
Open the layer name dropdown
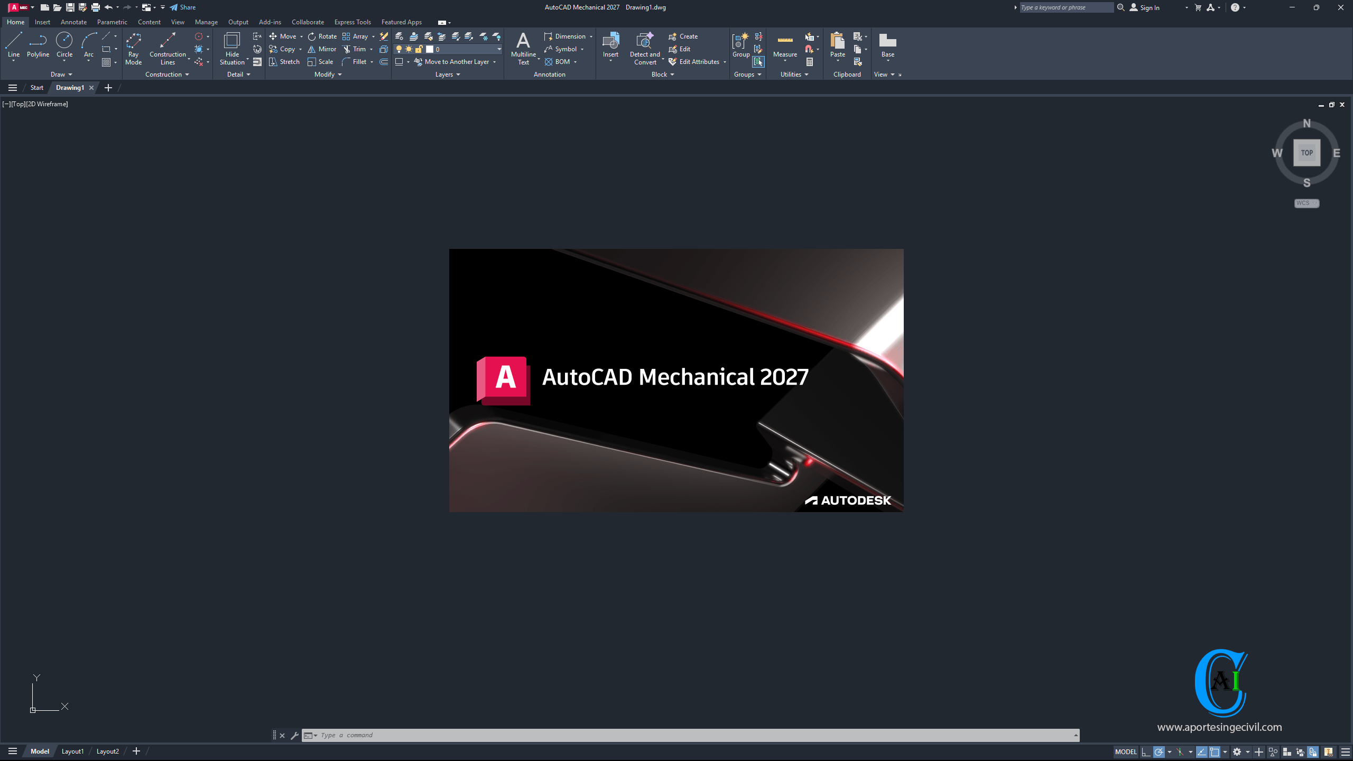coord(498,49)
